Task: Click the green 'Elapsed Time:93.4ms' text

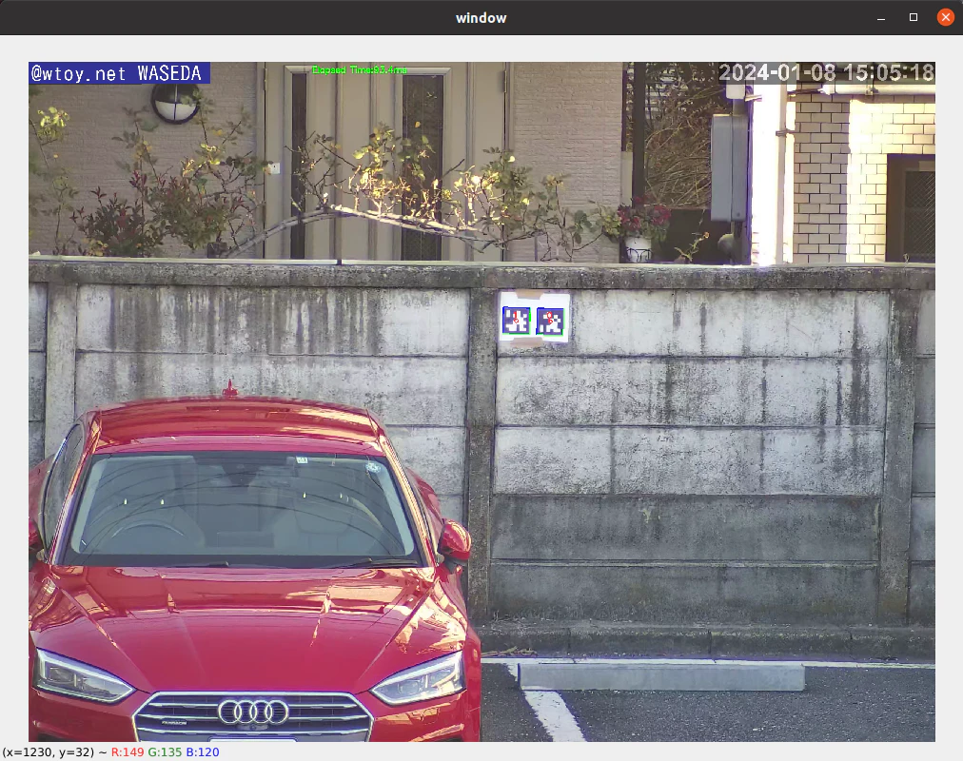Action: tap(360, 70)
